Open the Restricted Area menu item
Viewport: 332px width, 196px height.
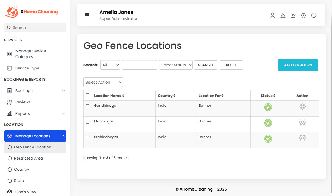pyautogui.click(x=28, y=158)
